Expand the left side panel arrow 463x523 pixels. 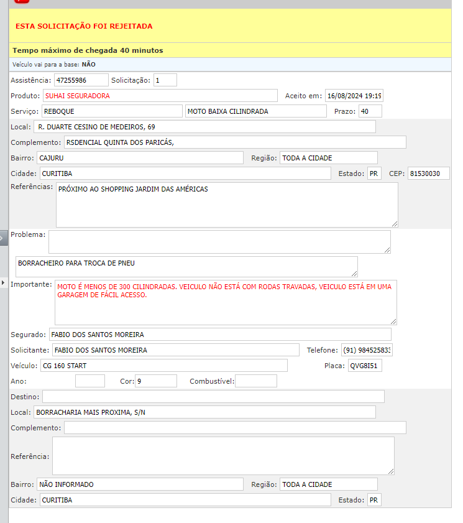click(x=2, y=283)
